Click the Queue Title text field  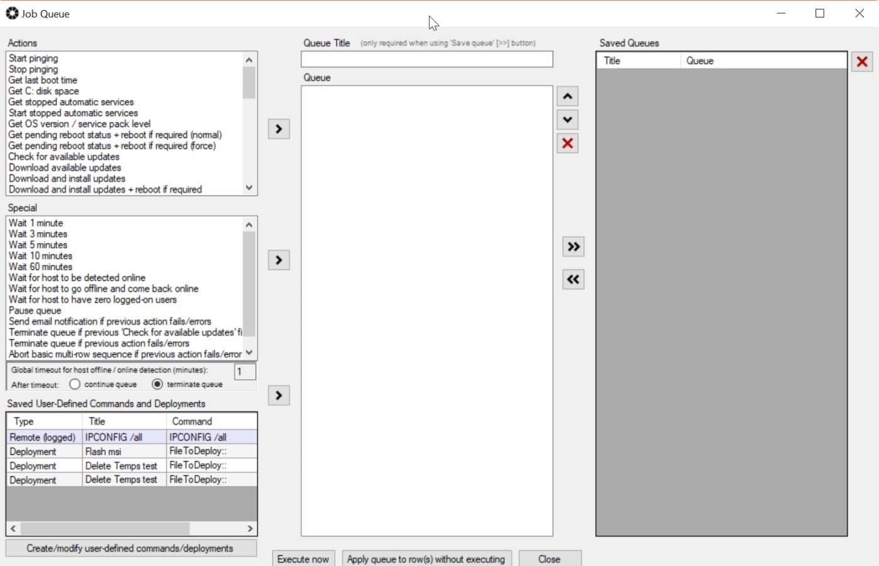click(x=427, y=60)
